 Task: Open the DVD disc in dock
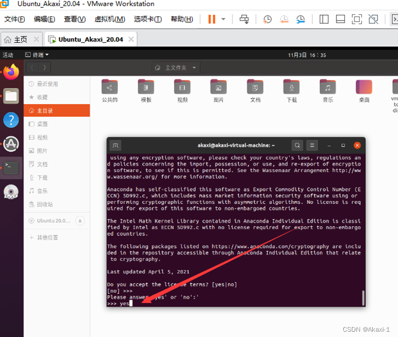11,192
